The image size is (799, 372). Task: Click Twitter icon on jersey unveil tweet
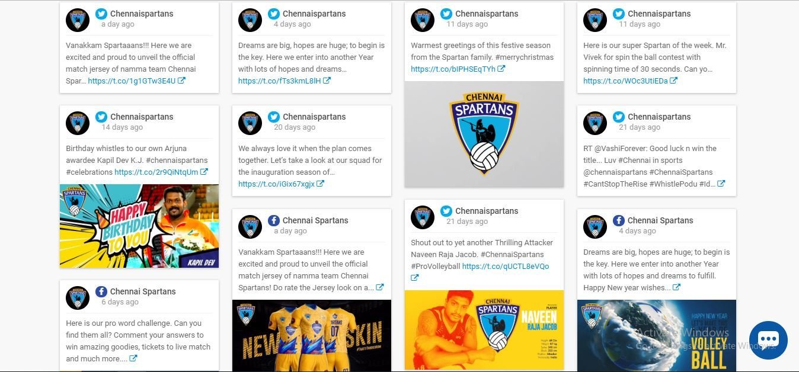[101, 14]
